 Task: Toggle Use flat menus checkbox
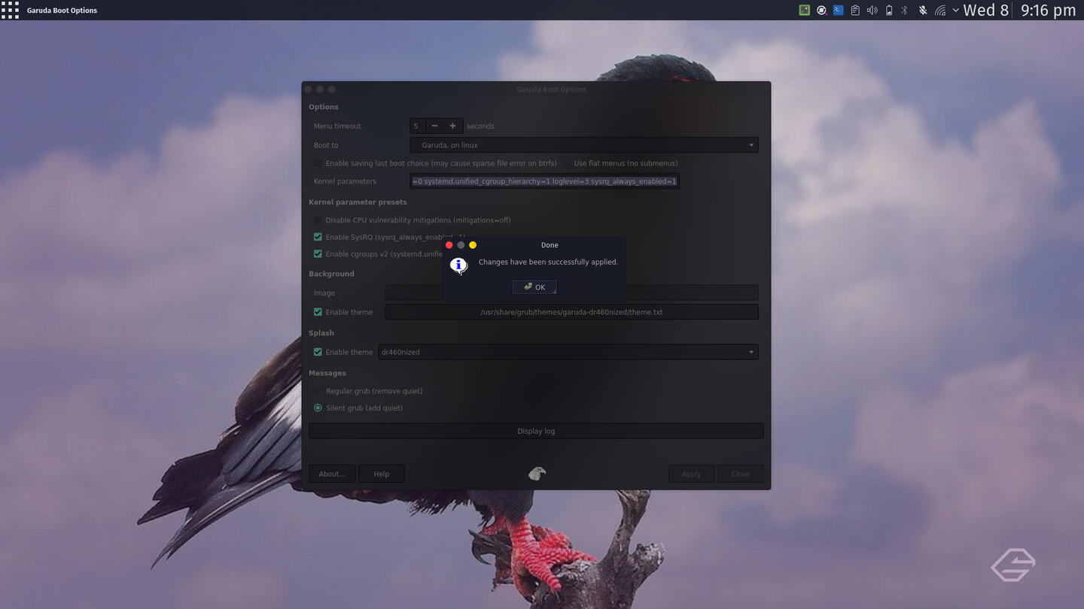tap(566, 163)
